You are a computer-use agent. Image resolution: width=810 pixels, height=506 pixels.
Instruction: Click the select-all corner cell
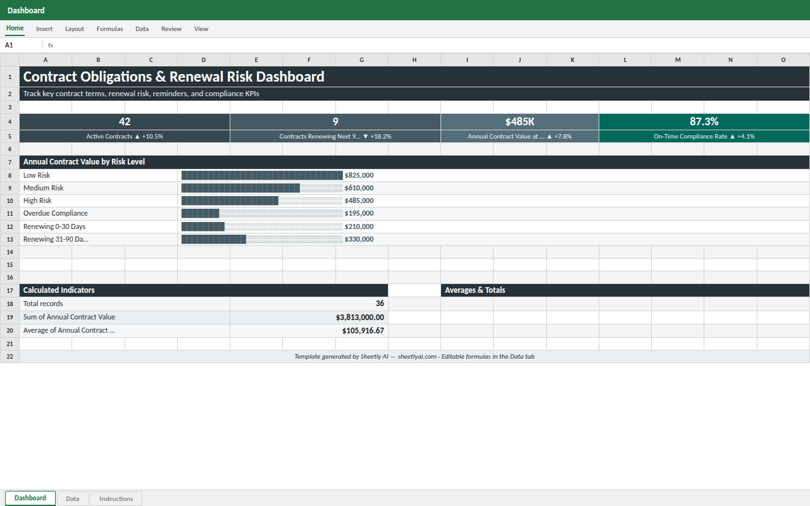point(9,59)
